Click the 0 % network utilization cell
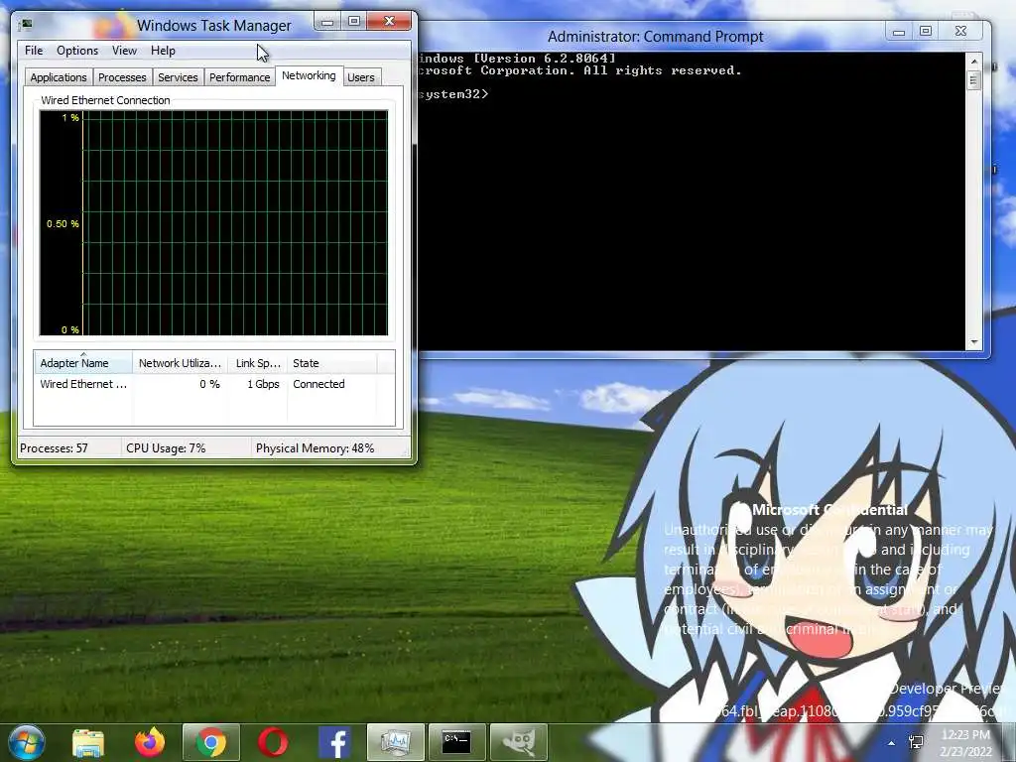Image resolution: width=1016 pixels, height=762 pixels. [209, 384]
